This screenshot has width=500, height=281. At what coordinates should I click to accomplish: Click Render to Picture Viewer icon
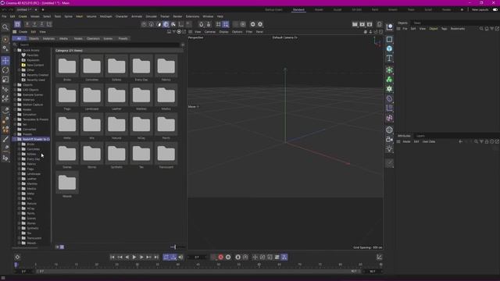362,24
